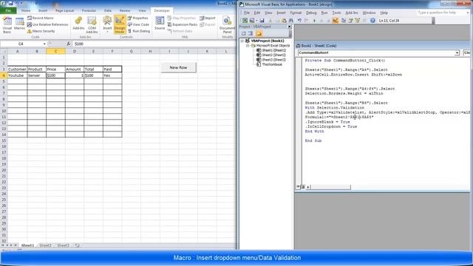Switch to the Data ribbon tab
The width and height of the screenshot is (473, 266).
click(108, 10)
